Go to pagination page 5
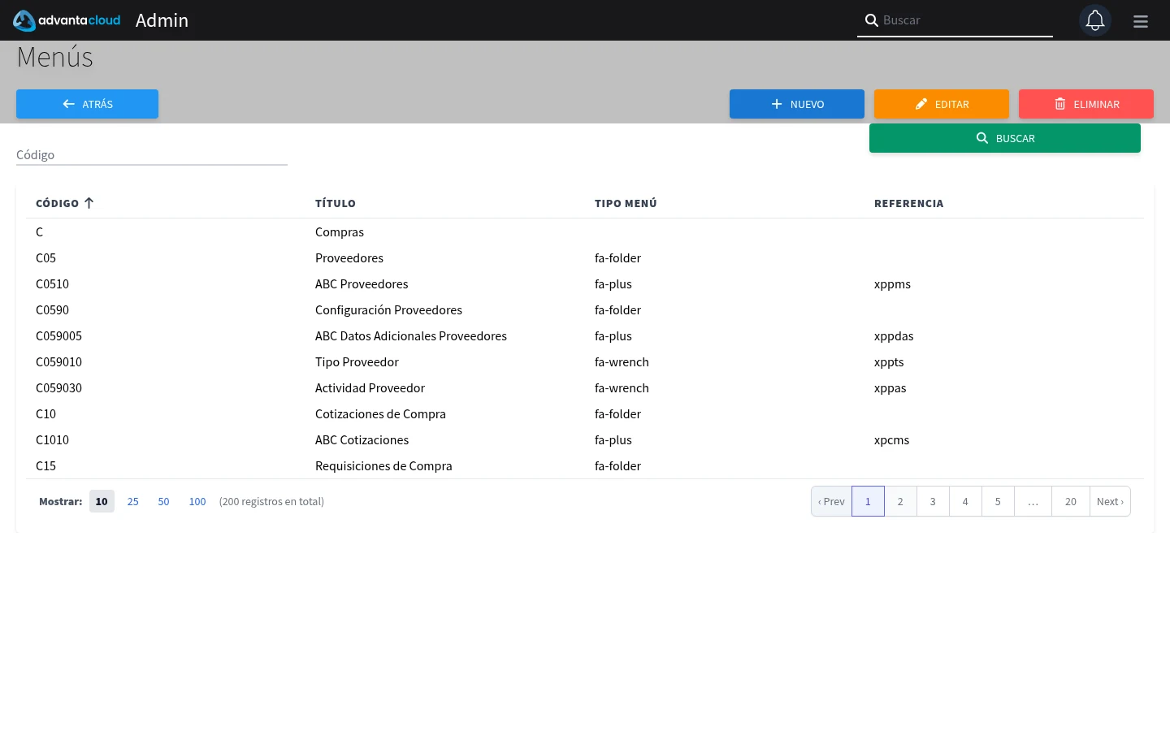 (998, 501)
